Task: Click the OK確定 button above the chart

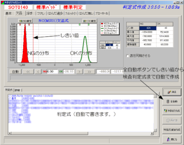Action: pos(90,21)
